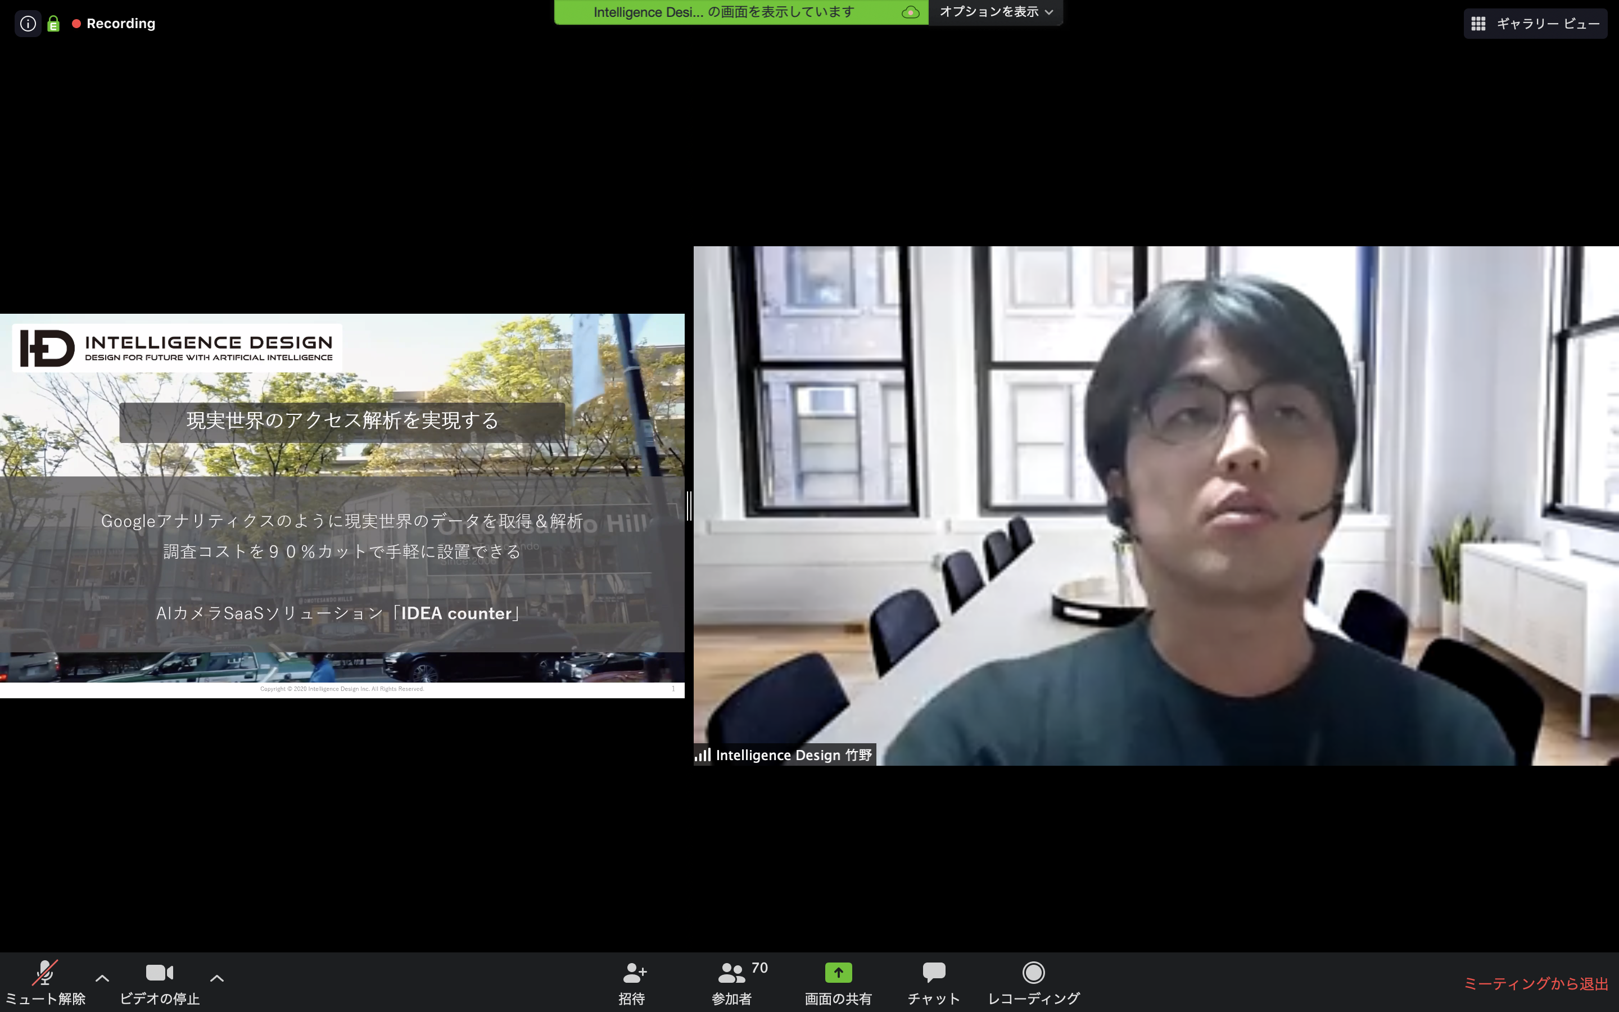
Task: Click the green encryption lock icon
Action: point(53,24)
